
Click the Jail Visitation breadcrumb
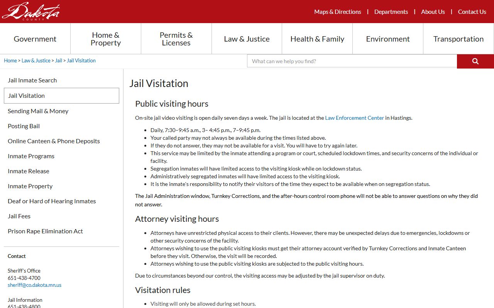click(x=81, y=60)
